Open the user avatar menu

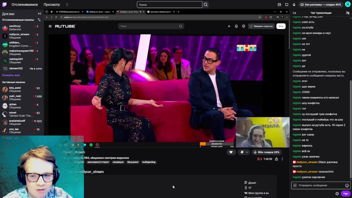(x=348, y=4)
